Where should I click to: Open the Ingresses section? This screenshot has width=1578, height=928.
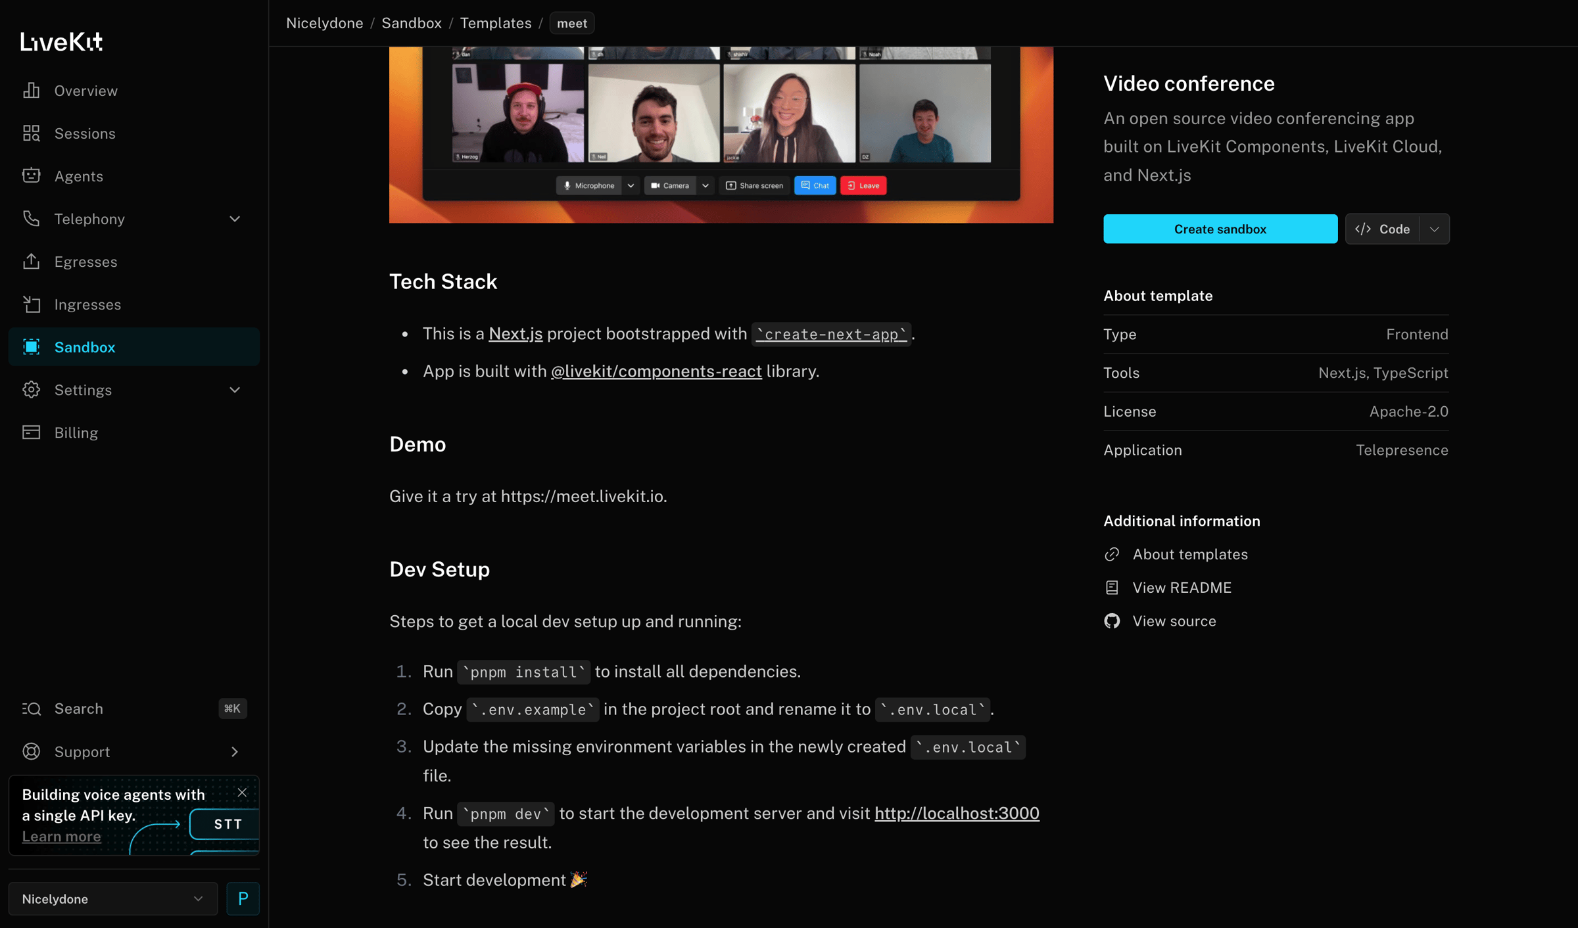[x=134, y=304]
